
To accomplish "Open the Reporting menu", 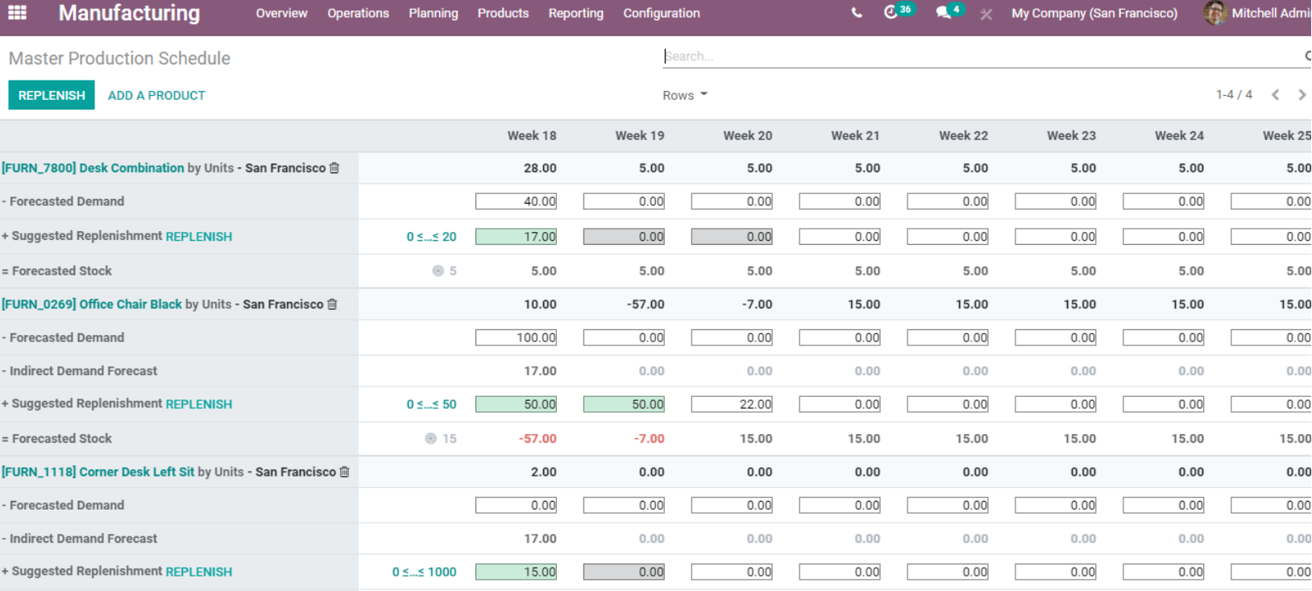I will click(575, 13).
